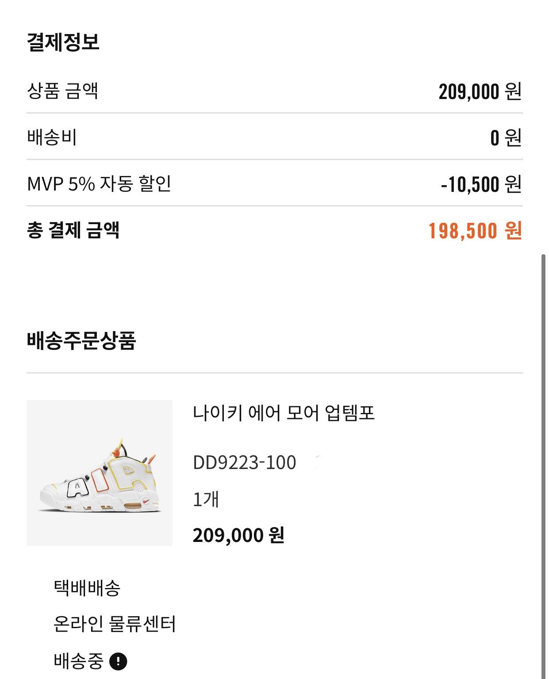The image size is (549, 679).
Task: Click the page's vertical scrollbar
Action: click(x=544, y=464)
